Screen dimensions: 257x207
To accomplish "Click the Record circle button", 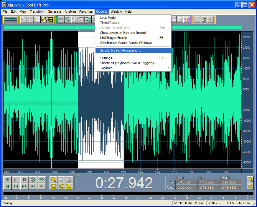I will (42, 186).
